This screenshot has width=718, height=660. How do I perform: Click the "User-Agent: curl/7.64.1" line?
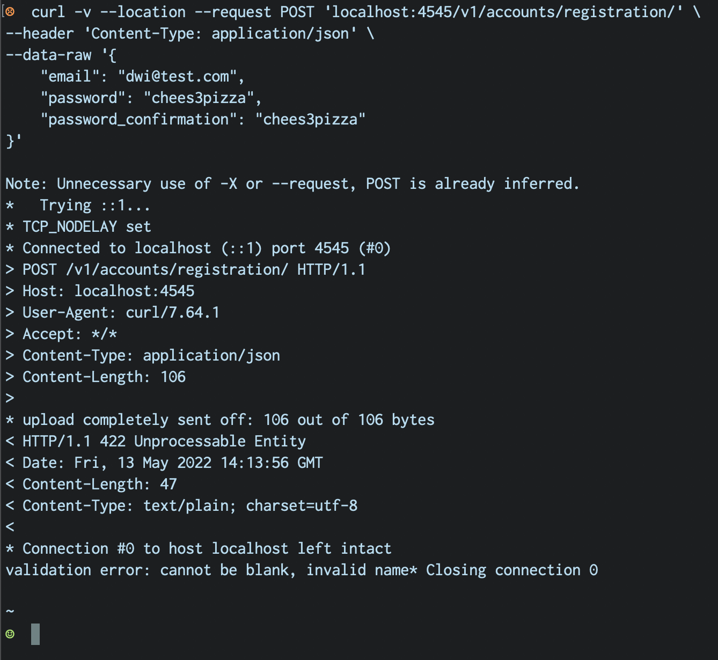tap(121, 312)
